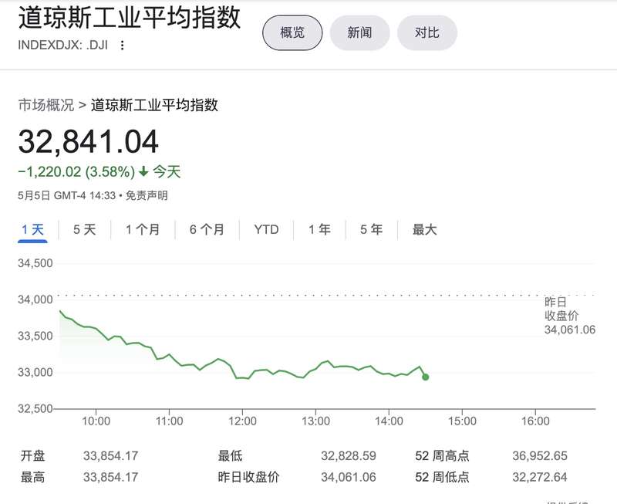Click the 最低 value 32,828.59
Screen dimensions: 617x504
tap(349, 456)
